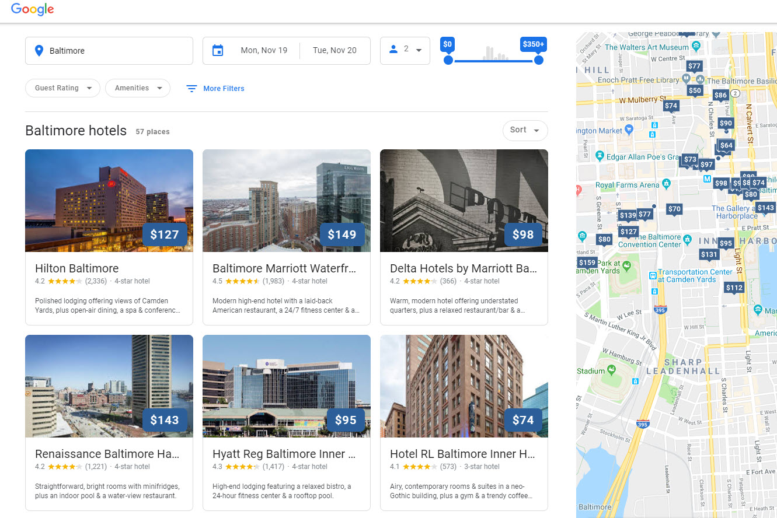
Task: Open the guests count dropdown
Action: point(405,50)
